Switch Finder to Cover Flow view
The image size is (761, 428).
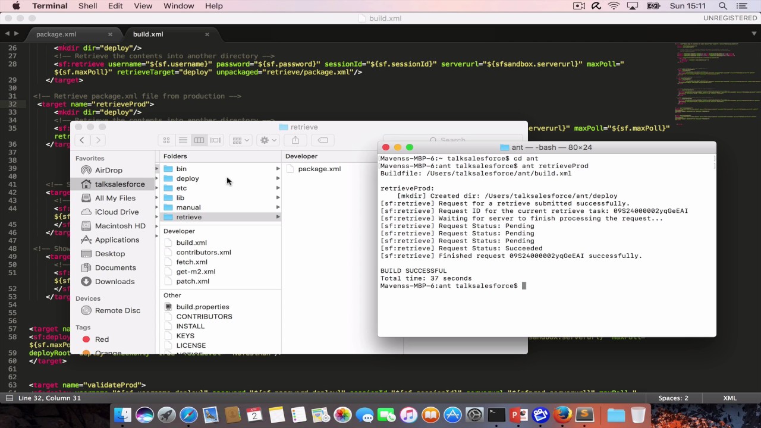click(x=216, y=140)
